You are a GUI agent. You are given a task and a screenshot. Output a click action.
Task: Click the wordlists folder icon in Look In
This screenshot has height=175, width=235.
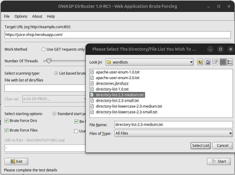pyautogui.click(x=109, y=62)
